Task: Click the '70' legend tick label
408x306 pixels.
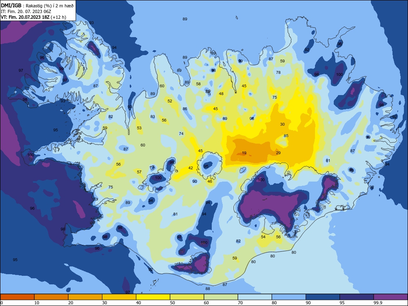Action: [240, 303]
